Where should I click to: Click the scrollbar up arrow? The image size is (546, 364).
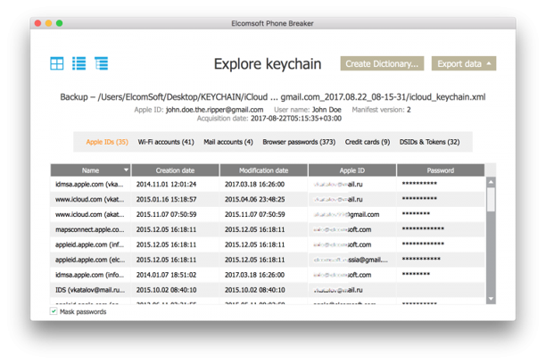(x=491, y=182)
